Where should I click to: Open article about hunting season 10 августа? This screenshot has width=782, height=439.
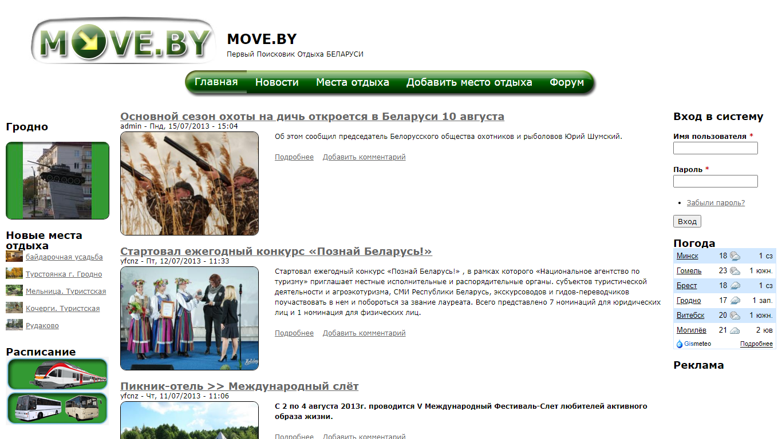312,117
